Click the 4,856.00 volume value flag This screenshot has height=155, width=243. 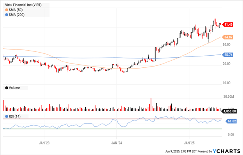tap(229, 111)
